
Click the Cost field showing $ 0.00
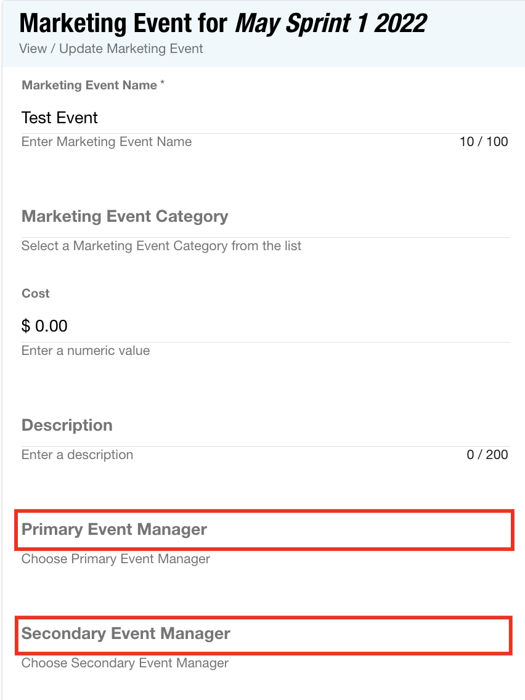coord(265,326)
